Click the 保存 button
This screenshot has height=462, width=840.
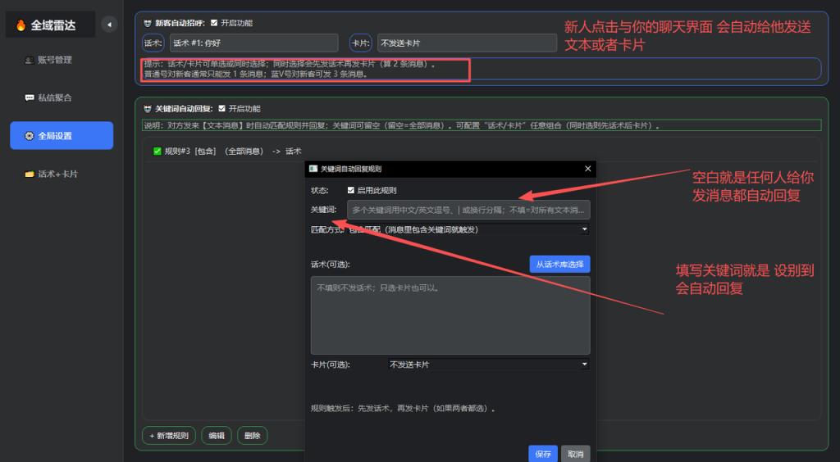click(542, 454)
